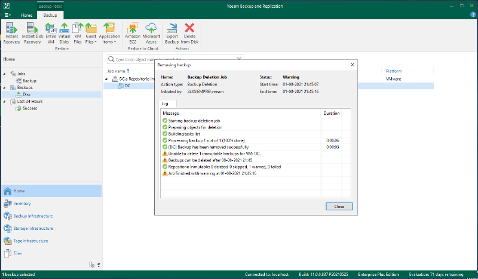Open the Home navigation view
Viewport: 478px width, 279px height.
pos(51,191)
